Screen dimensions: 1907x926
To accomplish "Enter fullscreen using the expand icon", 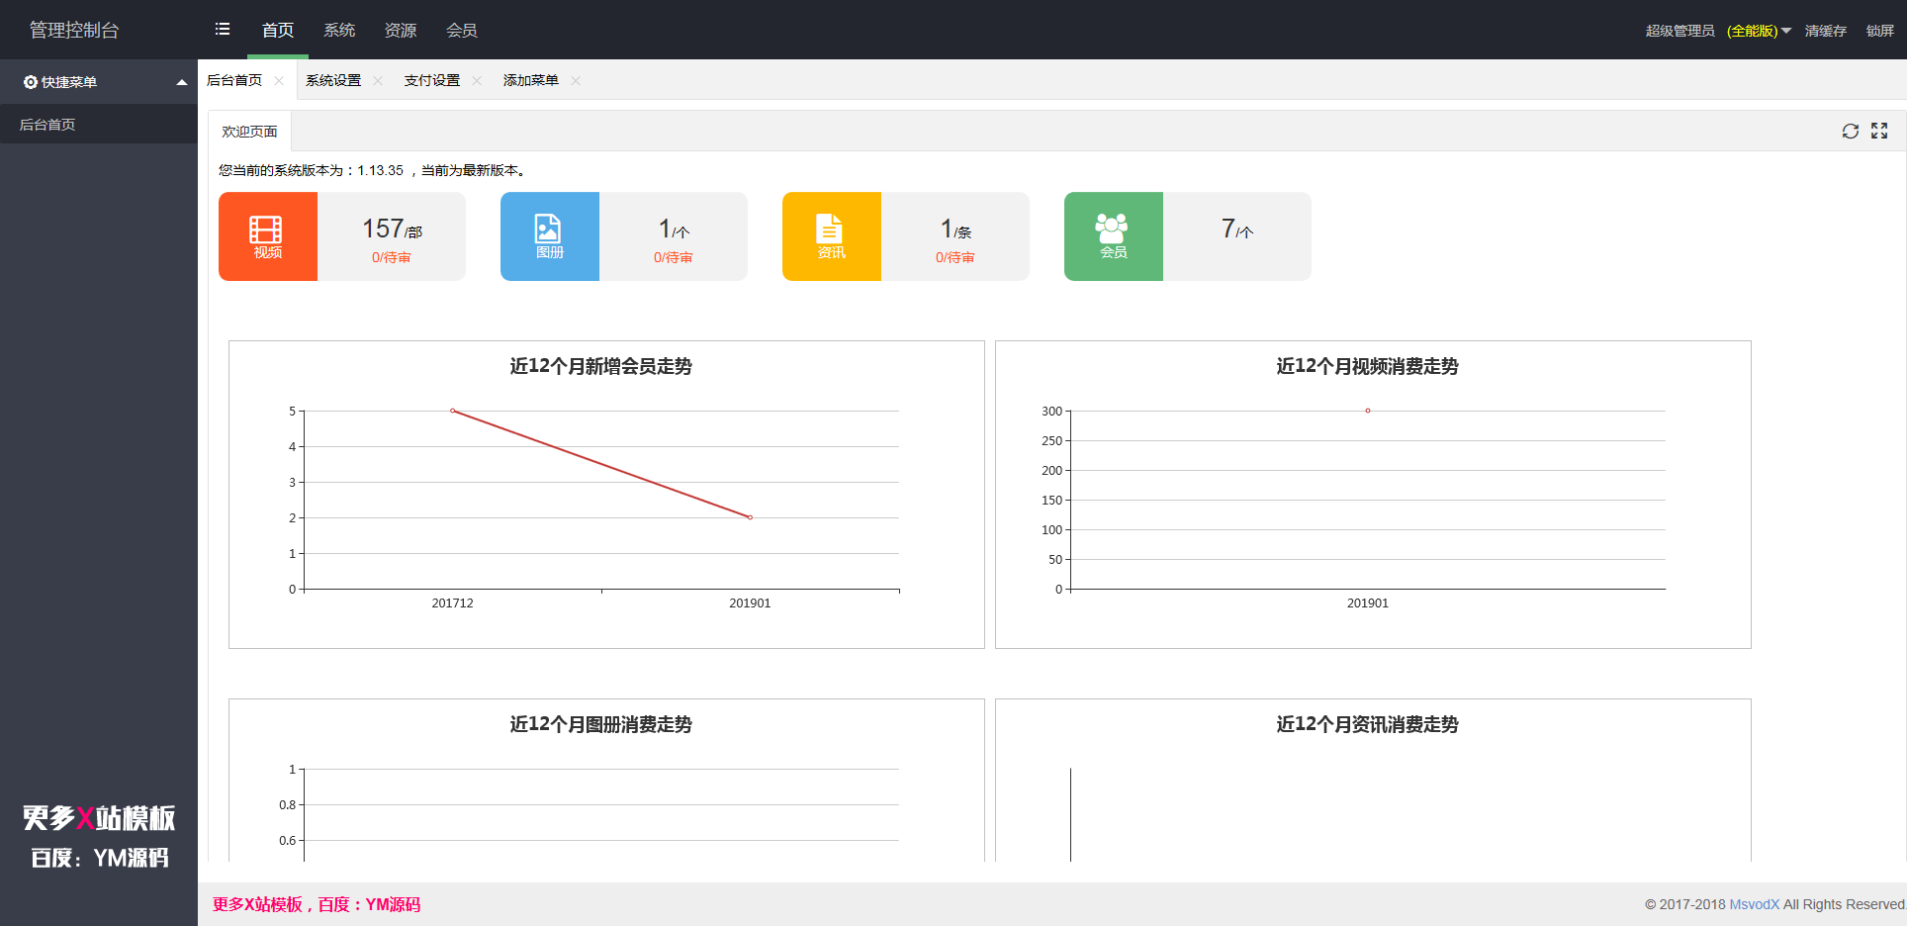I will pyautogui.click(x=1879, y=132).
